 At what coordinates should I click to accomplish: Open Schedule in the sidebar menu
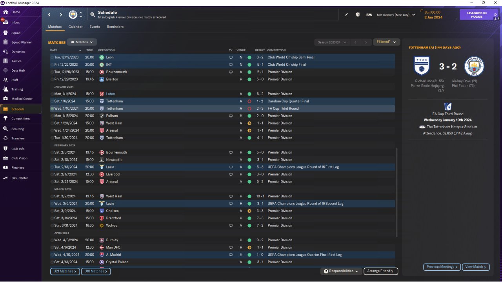coord(21,109)
